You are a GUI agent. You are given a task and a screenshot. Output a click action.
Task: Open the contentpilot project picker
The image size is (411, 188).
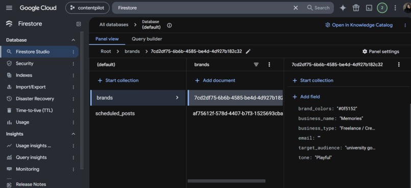click(x=87, y=8)
